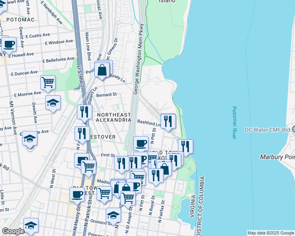The image size is (295, 236).
Task: Click the Marbury Point label
Action: 277,157
